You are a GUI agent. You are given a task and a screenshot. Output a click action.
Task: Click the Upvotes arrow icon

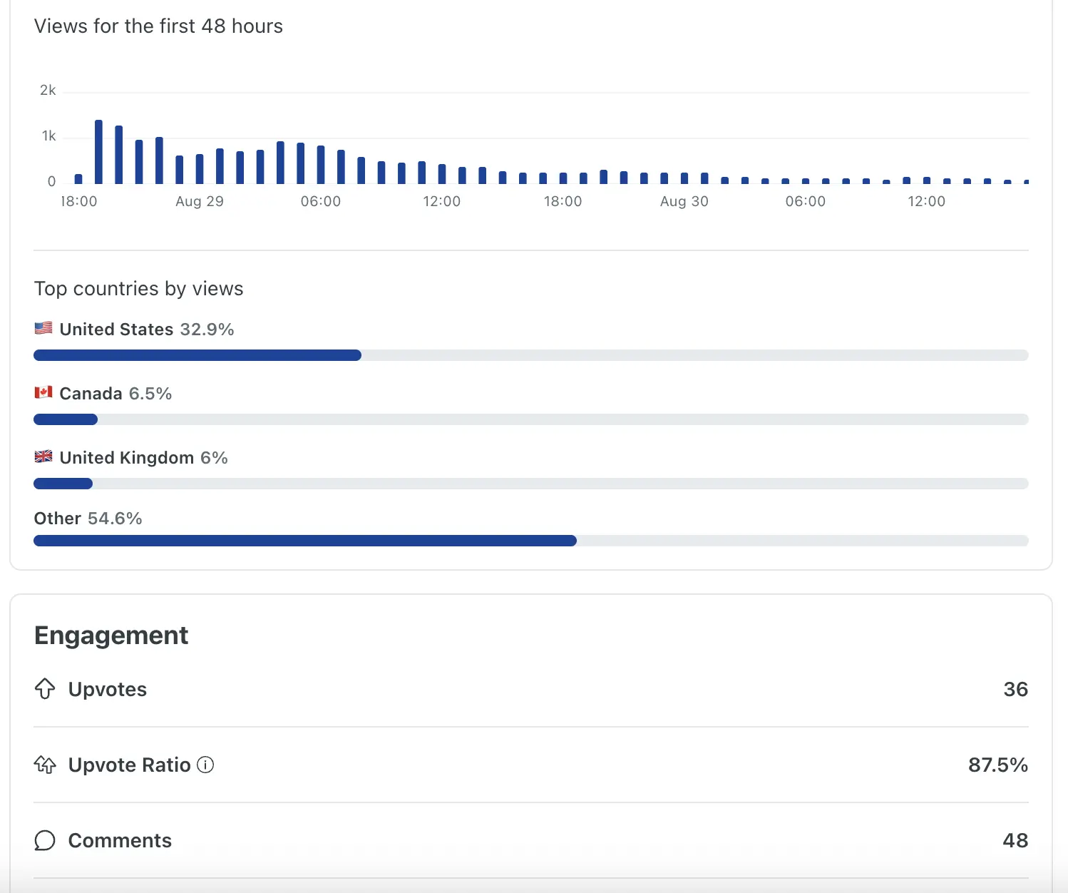point(45,689)
